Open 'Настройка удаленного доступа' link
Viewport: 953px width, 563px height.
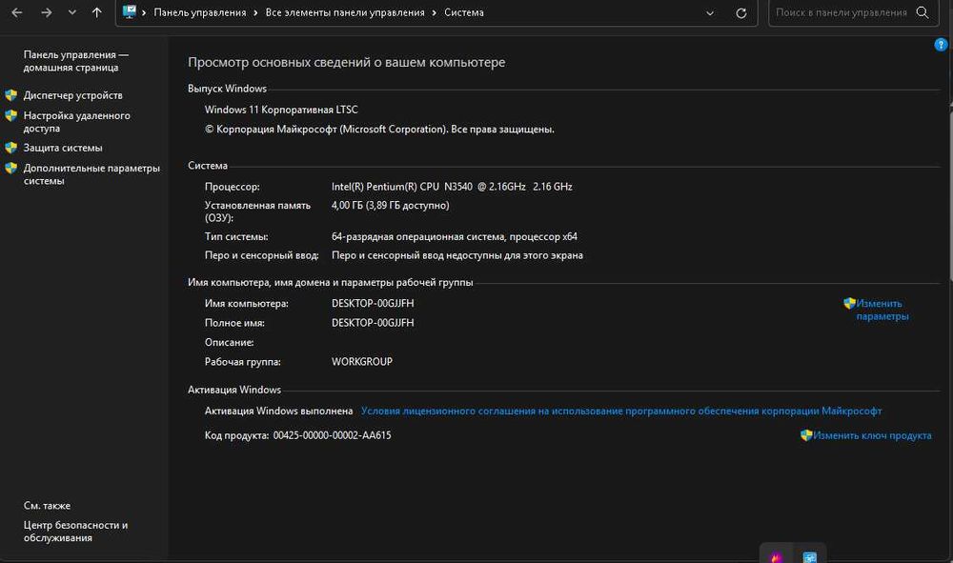coord(76,122)
